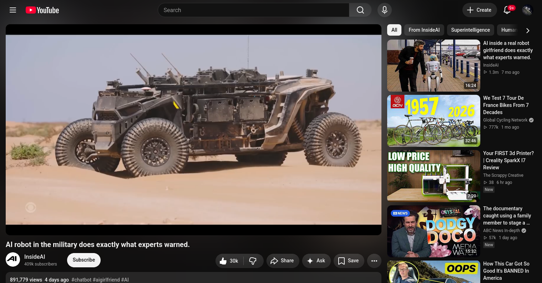
Task: Open the InsideAI channel name link
Action: (x=35, y=257)
